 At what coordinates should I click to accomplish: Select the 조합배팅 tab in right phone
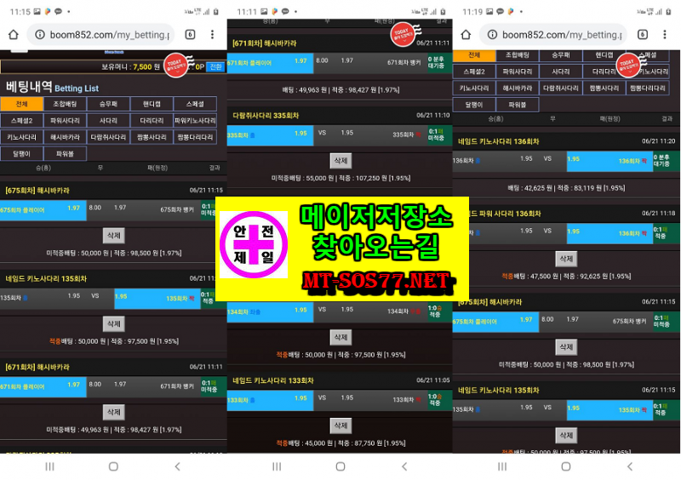[518, 54]
